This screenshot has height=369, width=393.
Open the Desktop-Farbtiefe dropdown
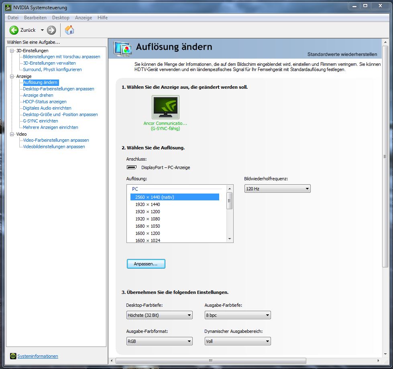point(159,315)
